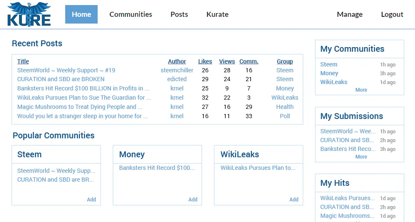Open Health group link
Image resolution: width=415 pixels, height=222 pixels.
[x=285, y=107]
